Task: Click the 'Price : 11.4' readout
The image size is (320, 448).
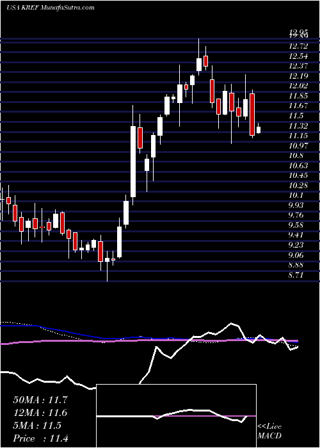Action: (40, 438)
